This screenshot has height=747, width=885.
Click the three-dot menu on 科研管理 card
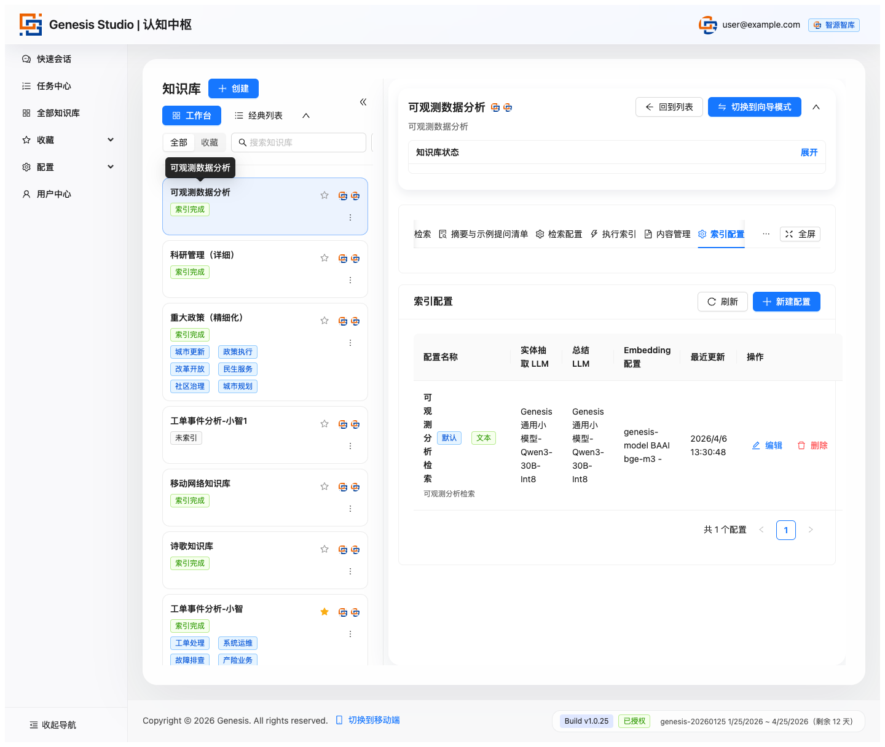[x=350, y=280]
